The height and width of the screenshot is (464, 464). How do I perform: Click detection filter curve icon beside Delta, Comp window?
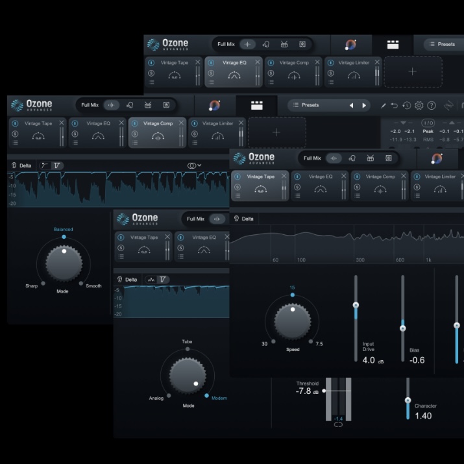point(45,165)
